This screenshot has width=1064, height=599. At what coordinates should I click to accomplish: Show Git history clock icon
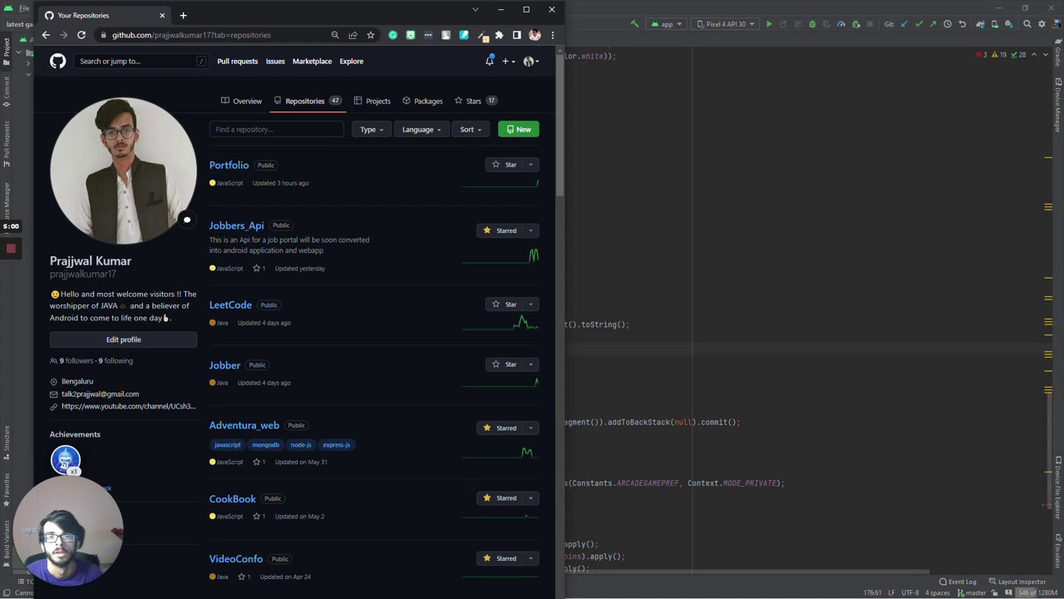tap(948, 24)
